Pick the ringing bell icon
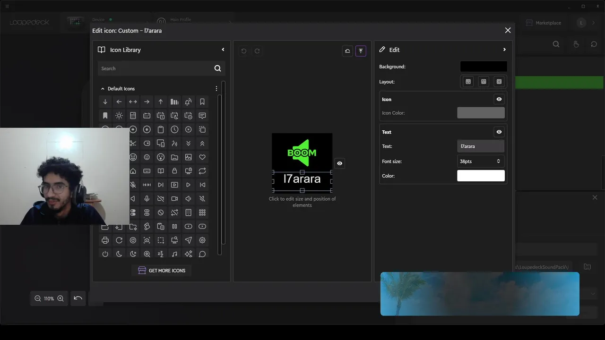This screenshot has width=605, height=340. [x=189, y=102]
